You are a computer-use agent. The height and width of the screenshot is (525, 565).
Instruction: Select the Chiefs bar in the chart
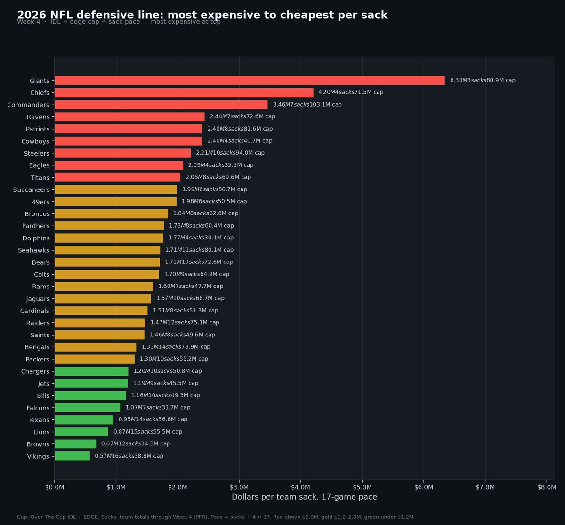[184, 92]
